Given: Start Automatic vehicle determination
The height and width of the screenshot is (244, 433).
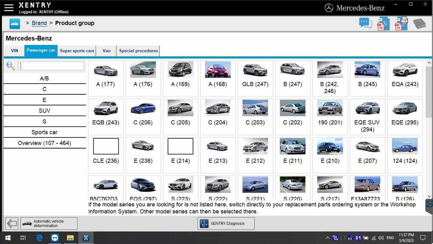Looking at the screenshot, I should [x=49, y=223].
